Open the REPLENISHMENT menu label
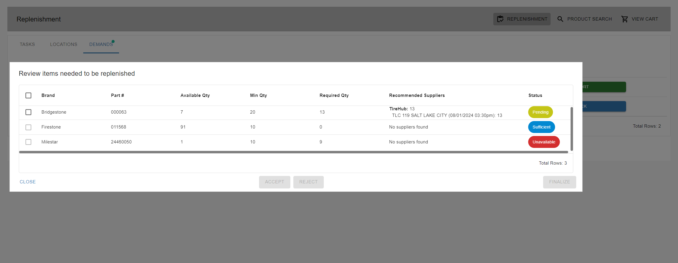The image size is (678, 263). [527, 19]
